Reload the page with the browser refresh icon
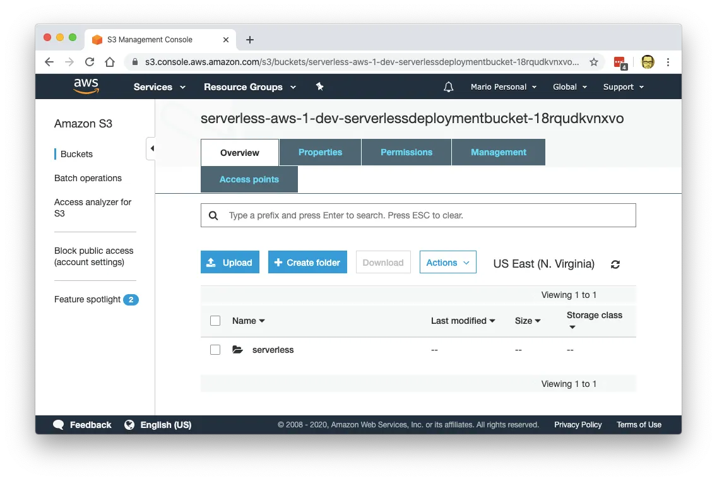 pos(90,62)
